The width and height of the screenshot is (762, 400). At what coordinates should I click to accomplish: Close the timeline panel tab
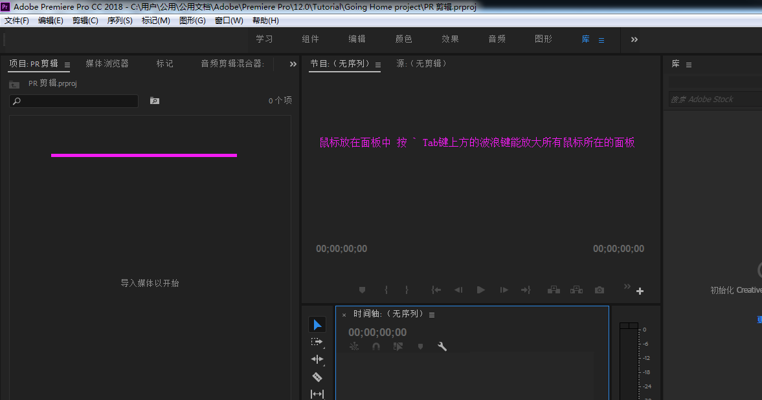tap(344, 315)
